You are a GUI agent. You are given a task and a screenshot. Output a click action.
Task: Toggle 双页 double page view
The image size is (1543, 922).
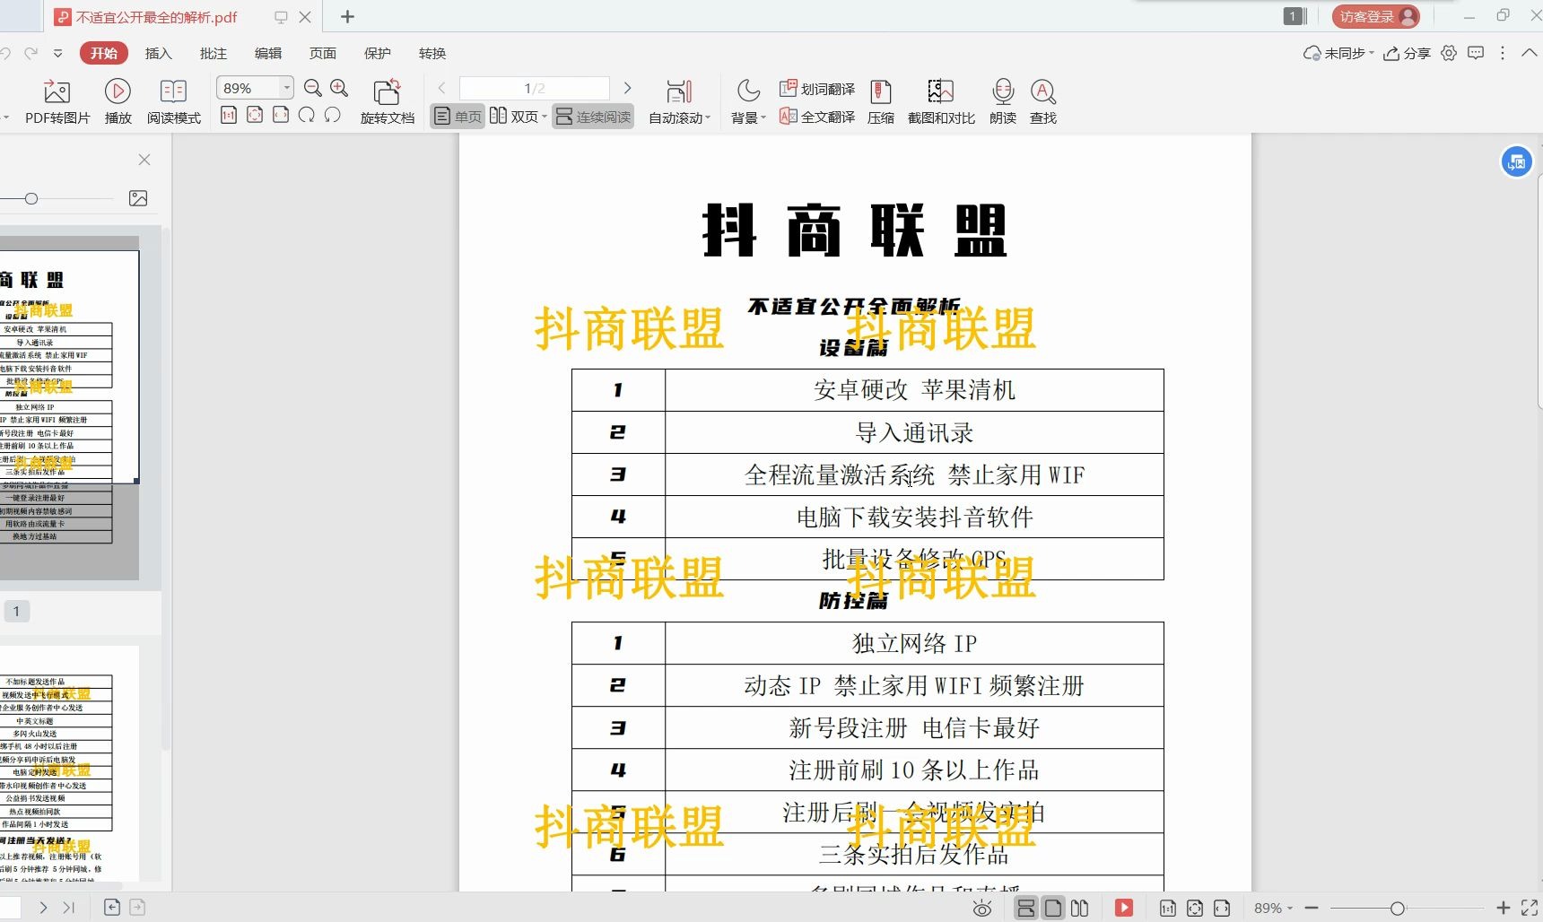514,117
